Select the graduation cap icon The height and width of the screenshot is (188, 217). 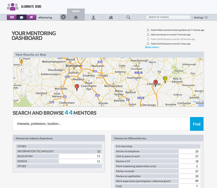31,17
